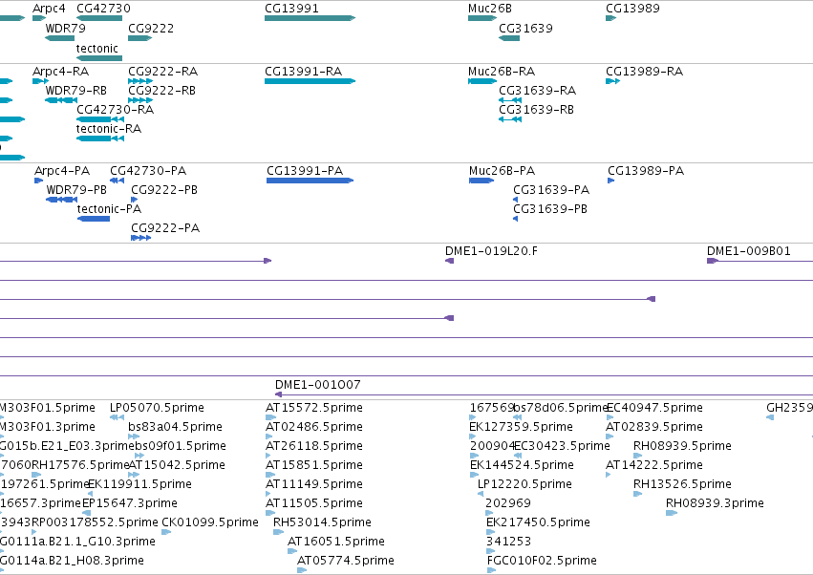The image size is (813, 575).
Task: Click the AT16051.5prime EST label
Action: [336, 542]
